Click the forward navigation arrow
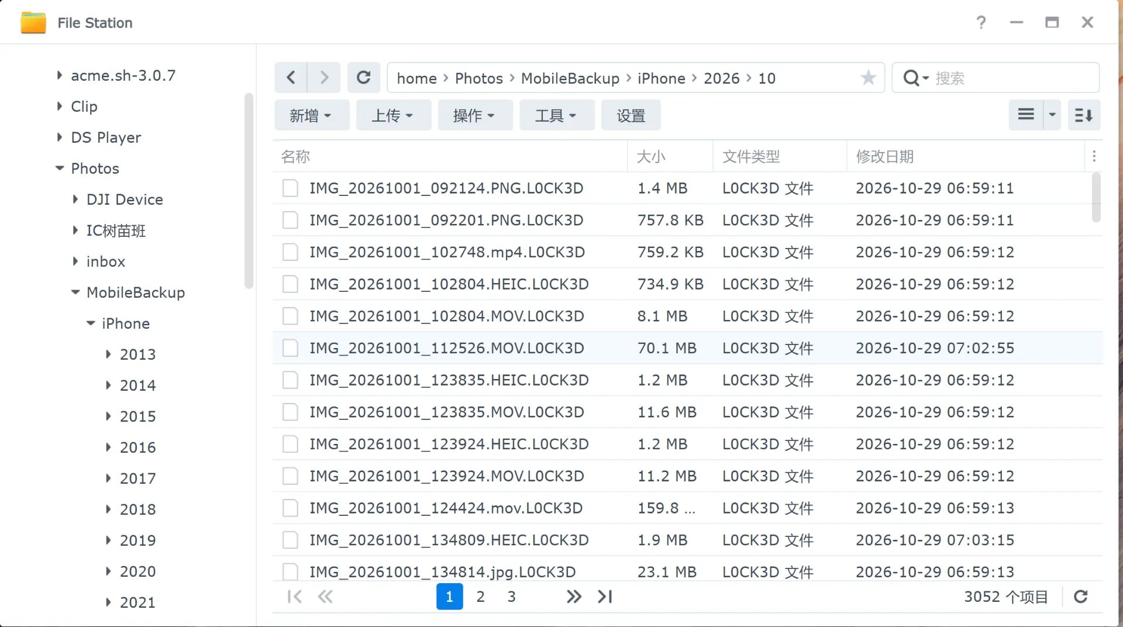Image resolution: width=1123 pixels, height=627 pixels. pos(324,78)
